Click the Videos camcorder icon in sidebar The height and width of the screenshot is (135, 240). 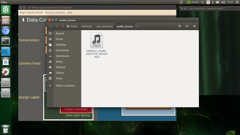(50, 73)
